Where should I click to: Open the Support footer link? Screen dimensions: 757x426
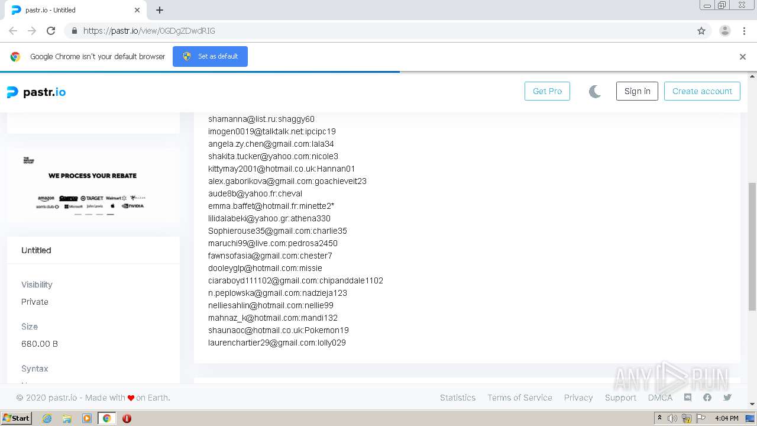620,398
